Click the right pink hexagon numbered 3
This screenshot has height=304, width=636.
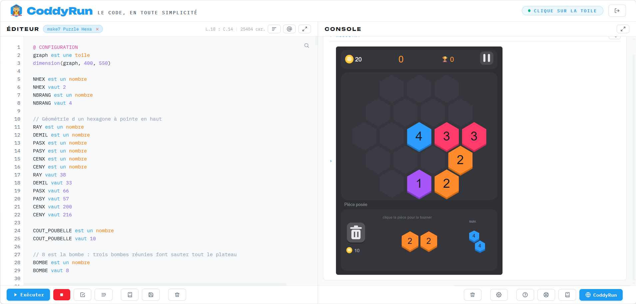(474, 136)
